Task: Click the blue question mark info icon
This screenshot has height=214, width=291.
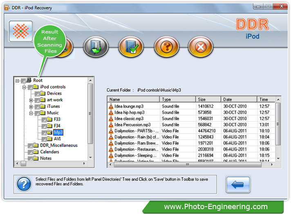Action: tap(24, 184)
